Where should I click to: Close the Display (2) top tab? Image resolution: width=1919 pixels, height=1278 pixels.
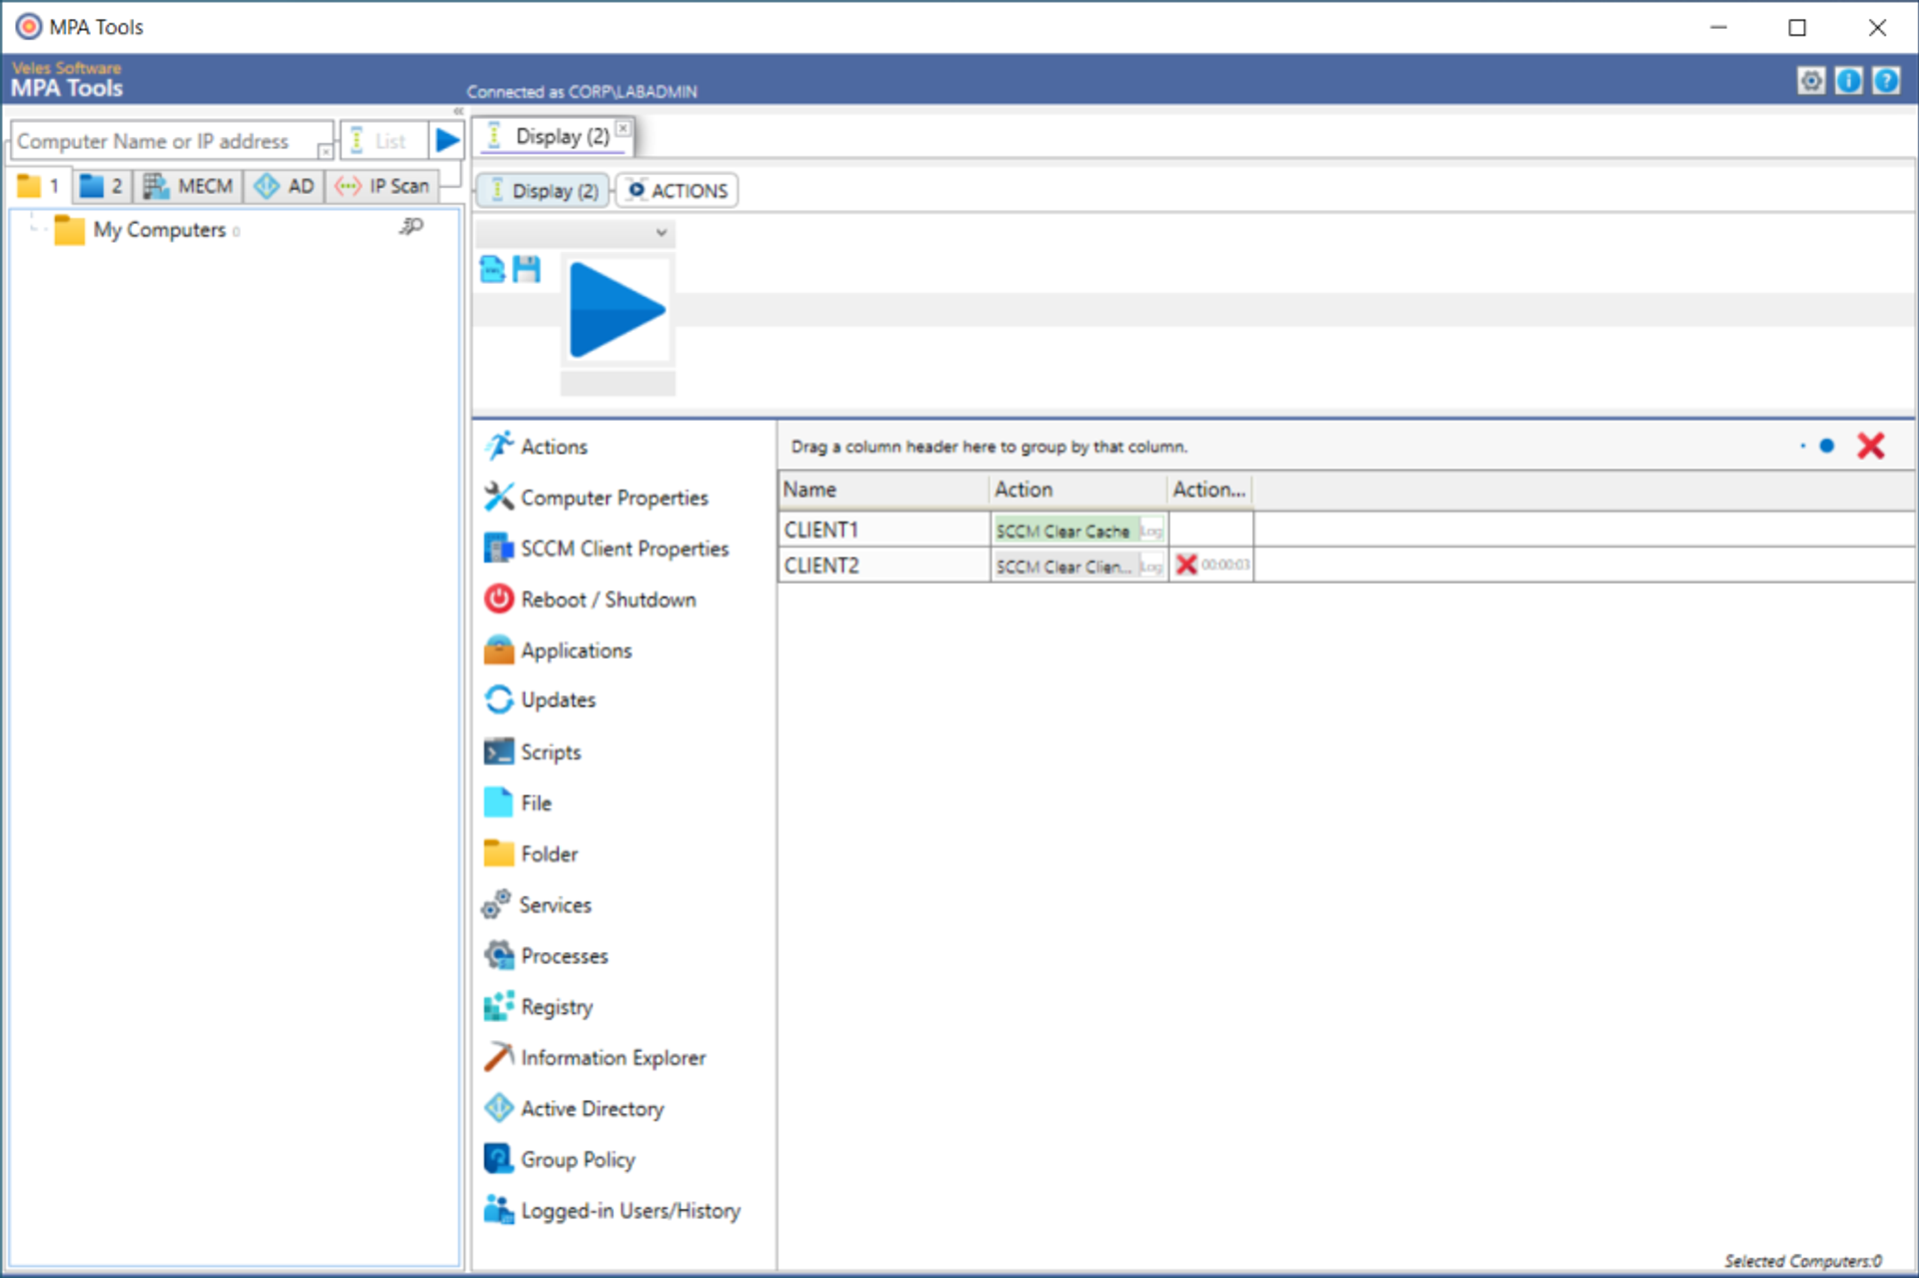pos(623,128)
